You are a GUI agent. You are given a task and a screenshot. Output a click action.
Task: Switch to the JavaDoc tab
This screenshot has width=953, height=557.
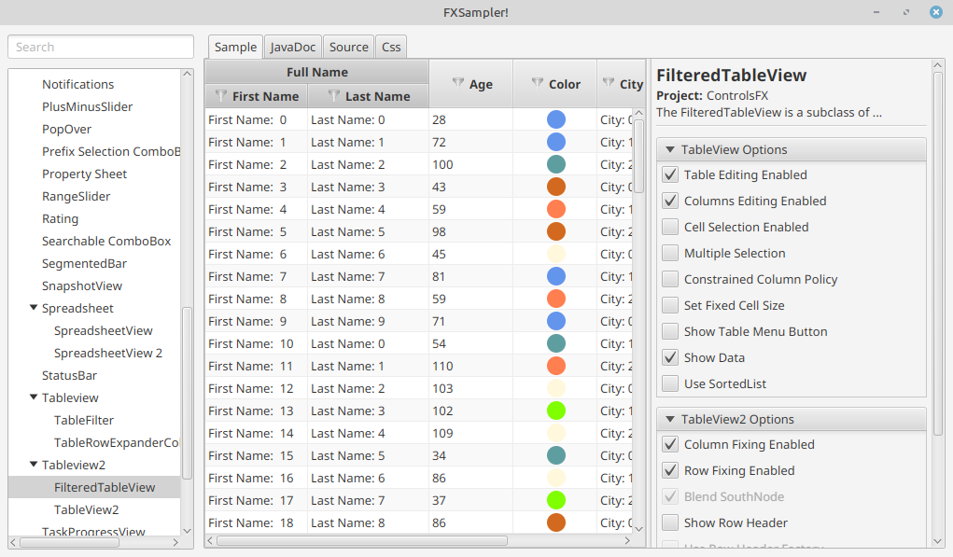tap(292, 47)
